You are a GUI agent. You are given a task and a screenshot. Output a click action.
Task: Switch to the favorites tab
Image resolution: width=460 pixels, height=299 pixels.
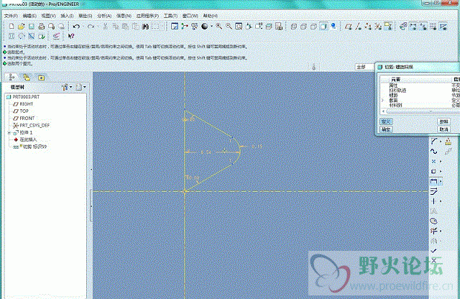(x=41, y=78)
